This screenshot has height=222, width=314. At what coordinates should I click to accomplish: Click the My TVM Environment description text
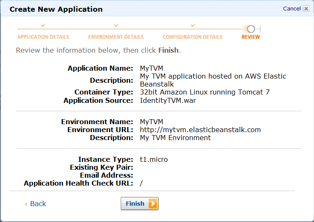coord(175,138)
